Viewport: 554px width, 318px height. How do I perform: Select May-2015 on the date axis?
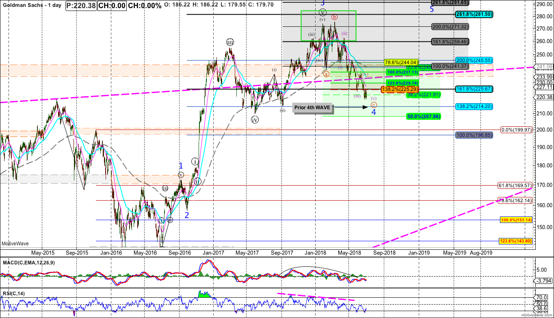42,252
